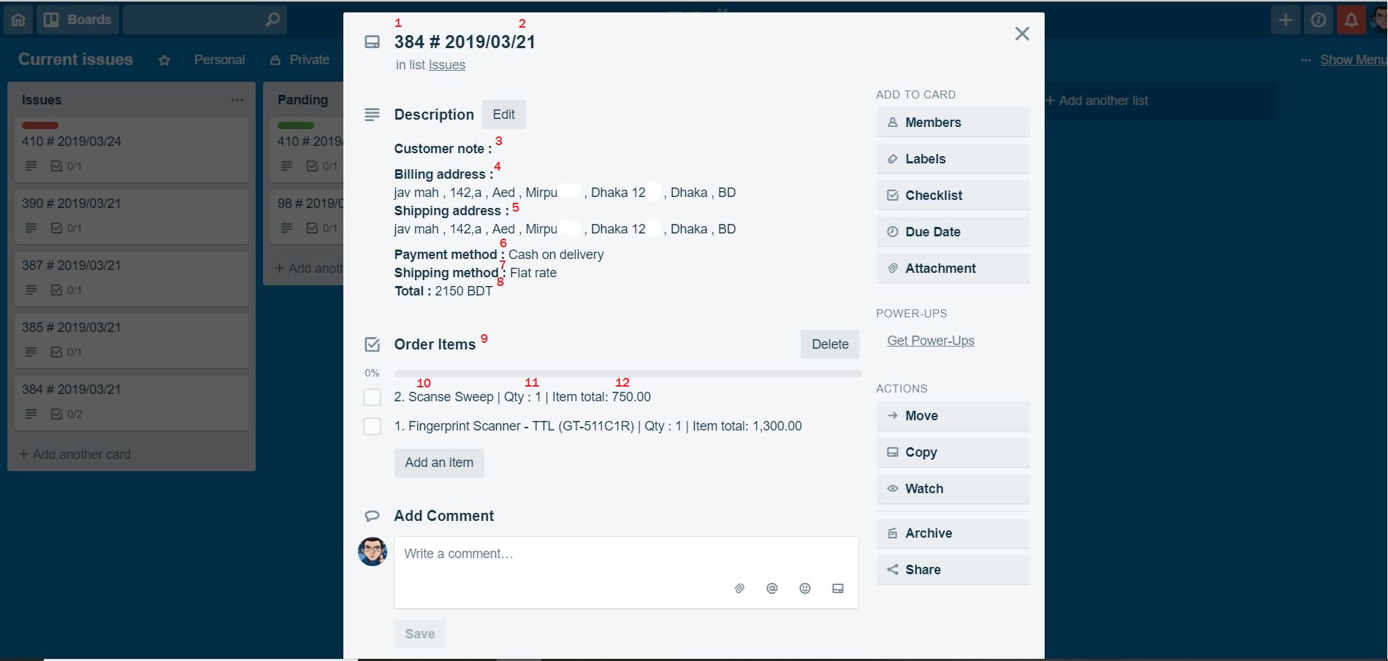Check the Scanse Sweep order item
This screenshot has width=1388, height=661.
[373, 397]
